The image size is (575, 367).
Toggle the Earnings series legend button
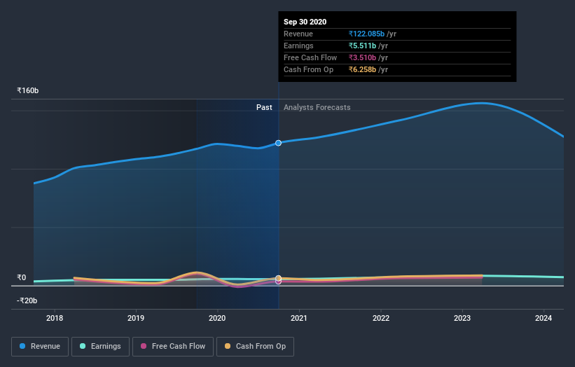point(100,347)
